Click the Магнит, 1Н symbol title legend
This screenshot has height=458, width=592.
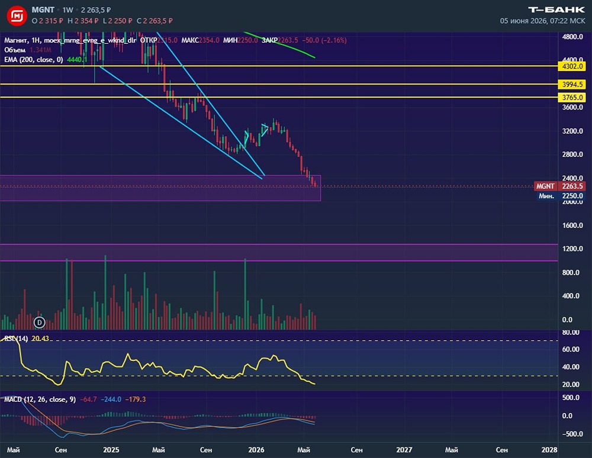click(22, 40)
